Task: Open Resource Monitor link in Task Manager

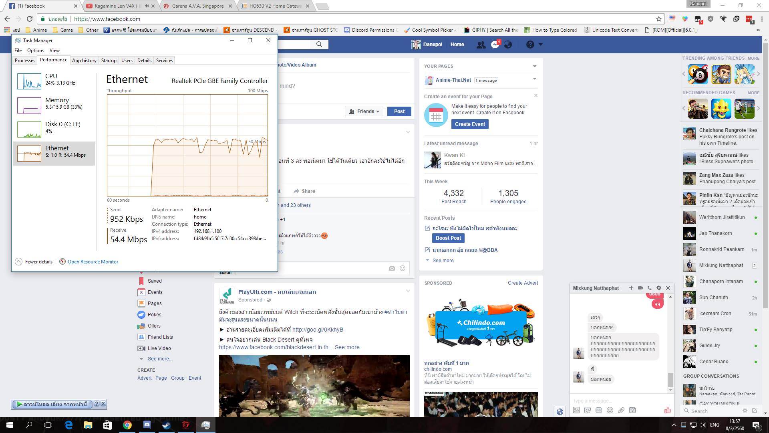Action: [93, 261]
